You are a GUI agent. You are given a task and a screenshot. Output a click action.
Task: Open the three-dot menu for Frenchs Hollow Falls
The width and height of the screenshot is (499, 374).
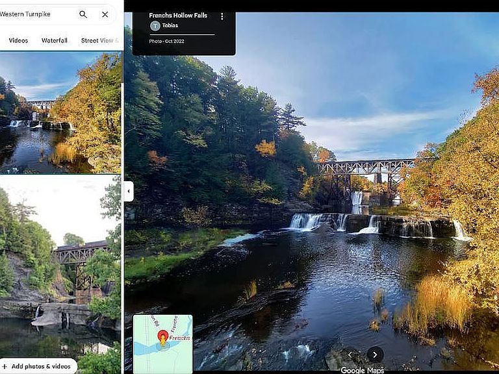coord(222,16)
